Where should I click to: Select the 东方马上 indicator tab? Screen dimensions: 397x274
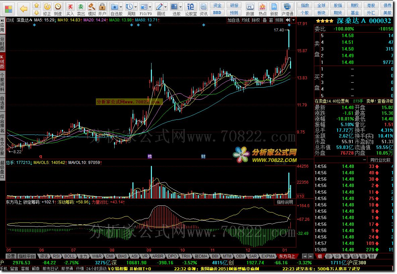pyautogui.click(x=287, y=256)
